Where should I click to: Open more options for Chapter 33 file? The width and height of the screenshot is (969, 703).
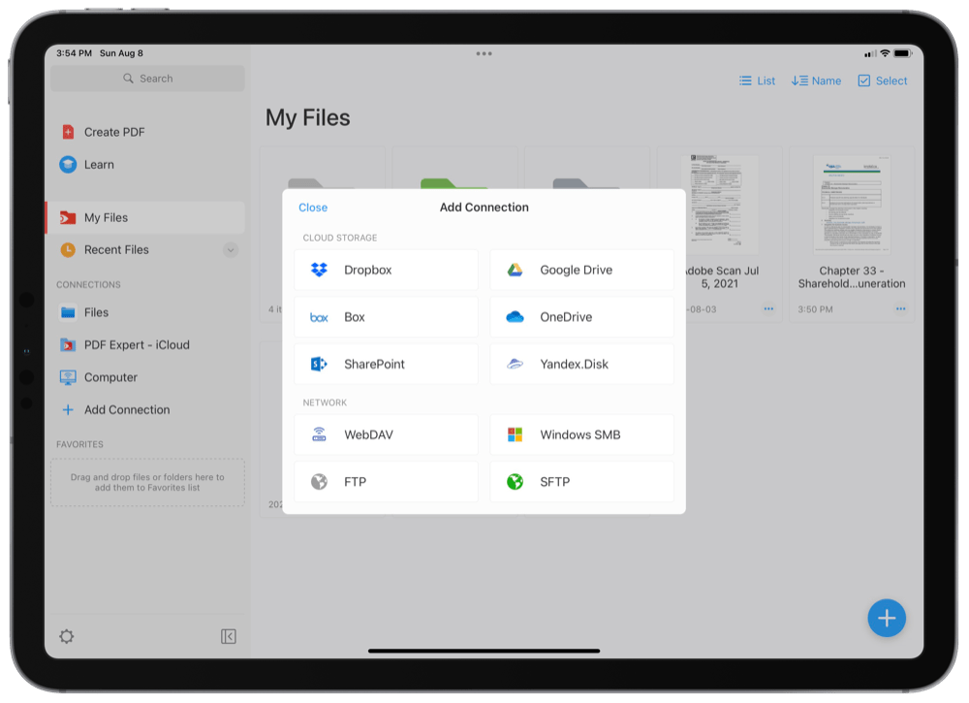click(900, 308)
